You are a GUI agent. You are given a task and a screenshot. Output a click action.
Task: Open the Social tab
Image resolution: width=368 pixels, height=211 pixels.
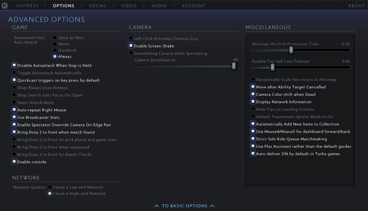point(98,6)
